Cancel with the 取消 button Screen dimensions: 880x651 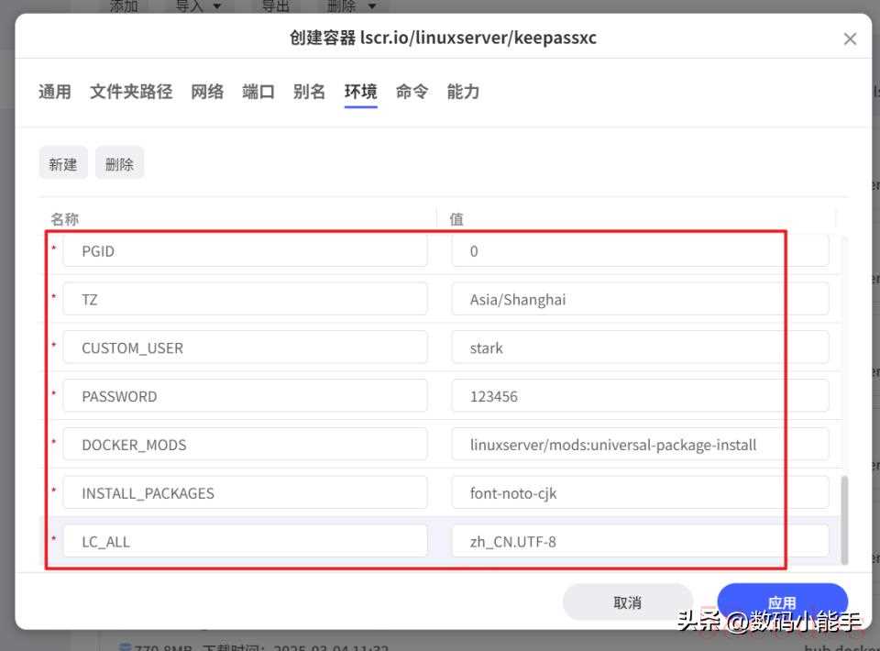point(627,602)
